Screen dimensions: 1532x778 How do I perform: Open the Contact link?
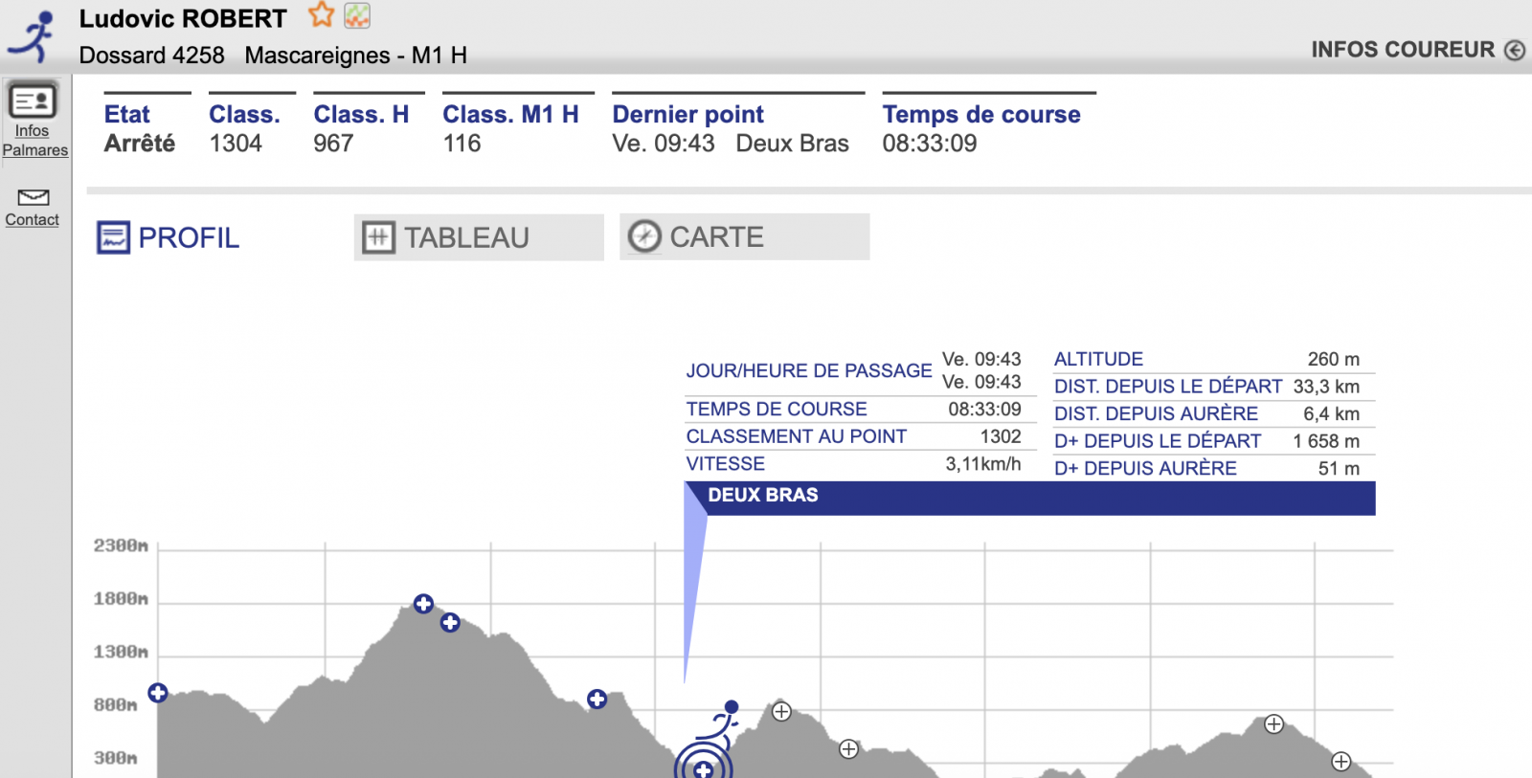33,220
